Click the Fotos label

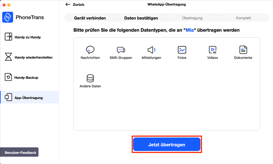(x=182, y=58)
